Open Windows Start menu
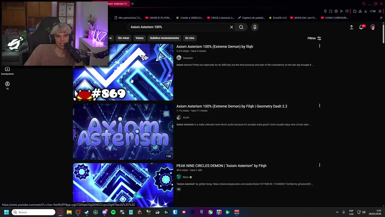 [6, 212]
